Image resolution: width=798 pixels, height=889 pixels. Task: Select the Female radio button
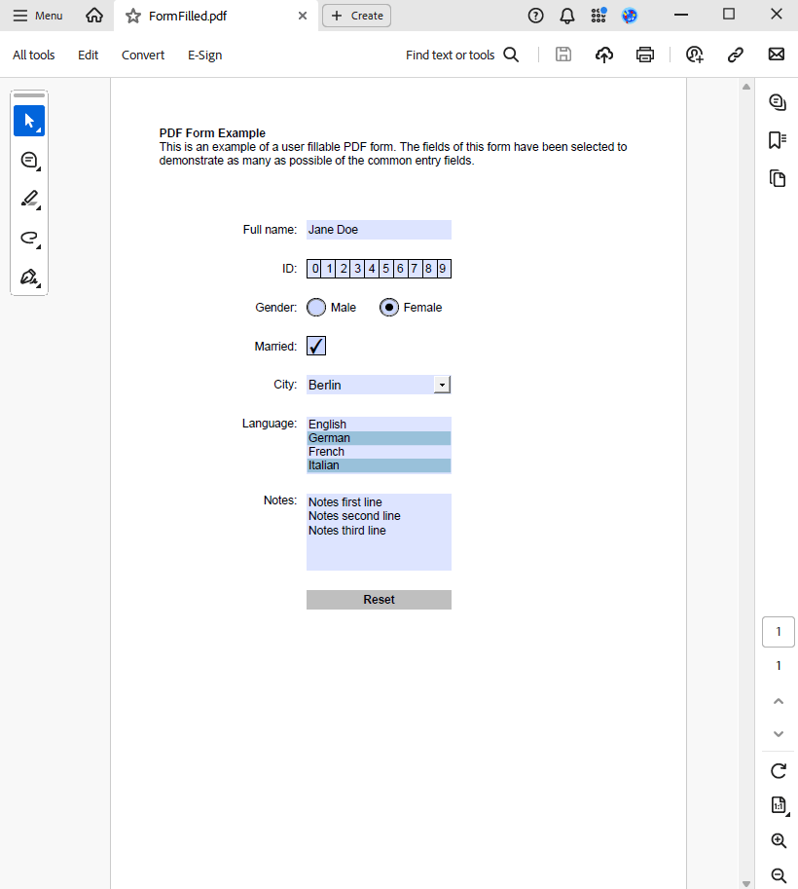389,307
